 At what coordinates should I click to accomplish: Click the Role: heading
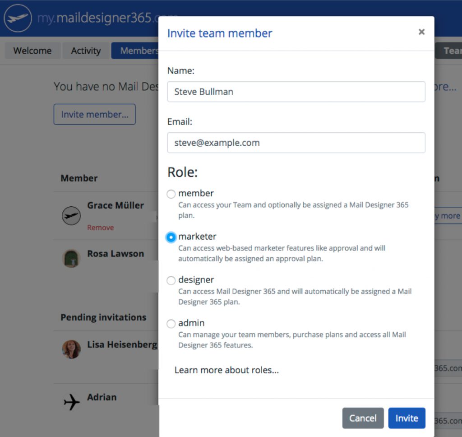pos(182,172)
